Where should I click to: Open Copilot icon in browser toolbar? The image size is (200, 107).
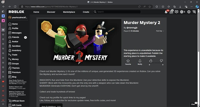(197, 7)
